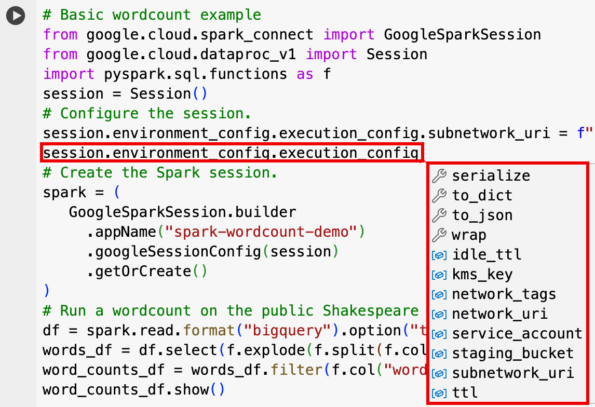This screenshot has height=407, width=595.
Task: Click the kms_key property icon
Action: coord(438,274)
